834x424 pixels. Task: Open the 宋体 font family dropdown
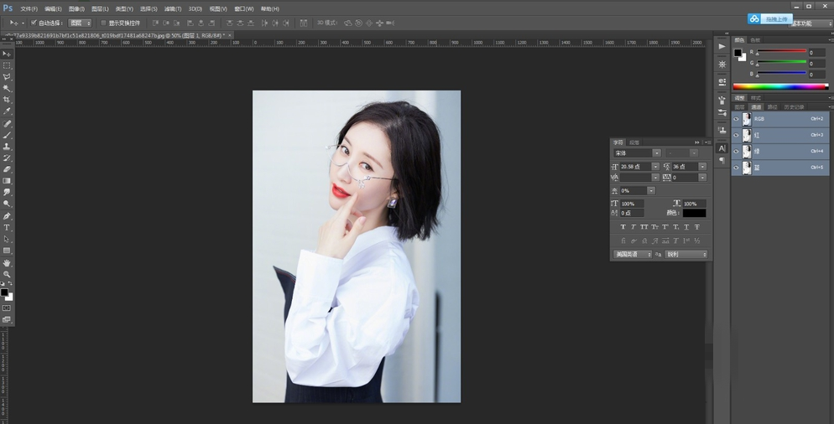click(x=656, y=153)
